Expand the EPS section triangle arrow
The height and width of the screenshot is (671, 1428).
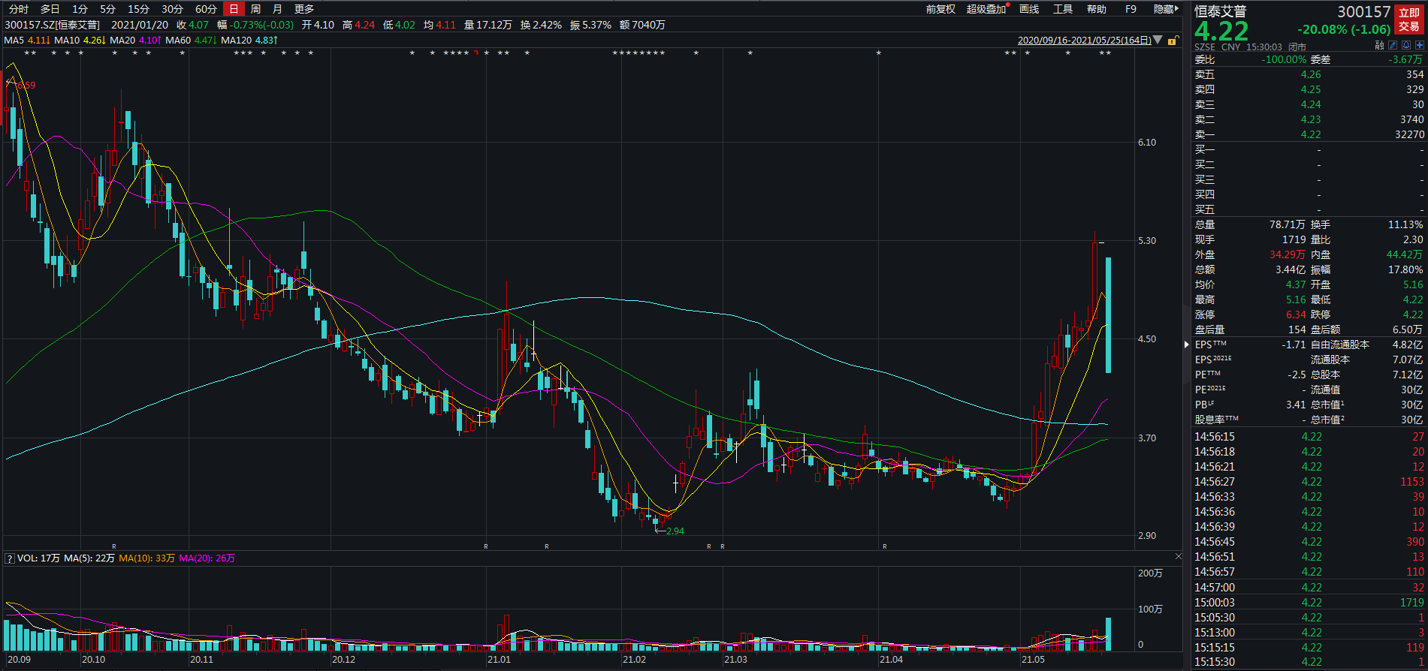click(x=1188, y=345)
